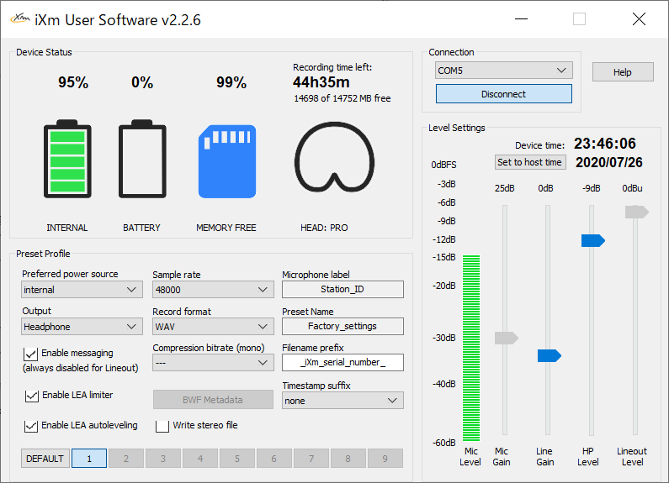
Task: Click the device date 2020/07/26
Action: (609, 162)
